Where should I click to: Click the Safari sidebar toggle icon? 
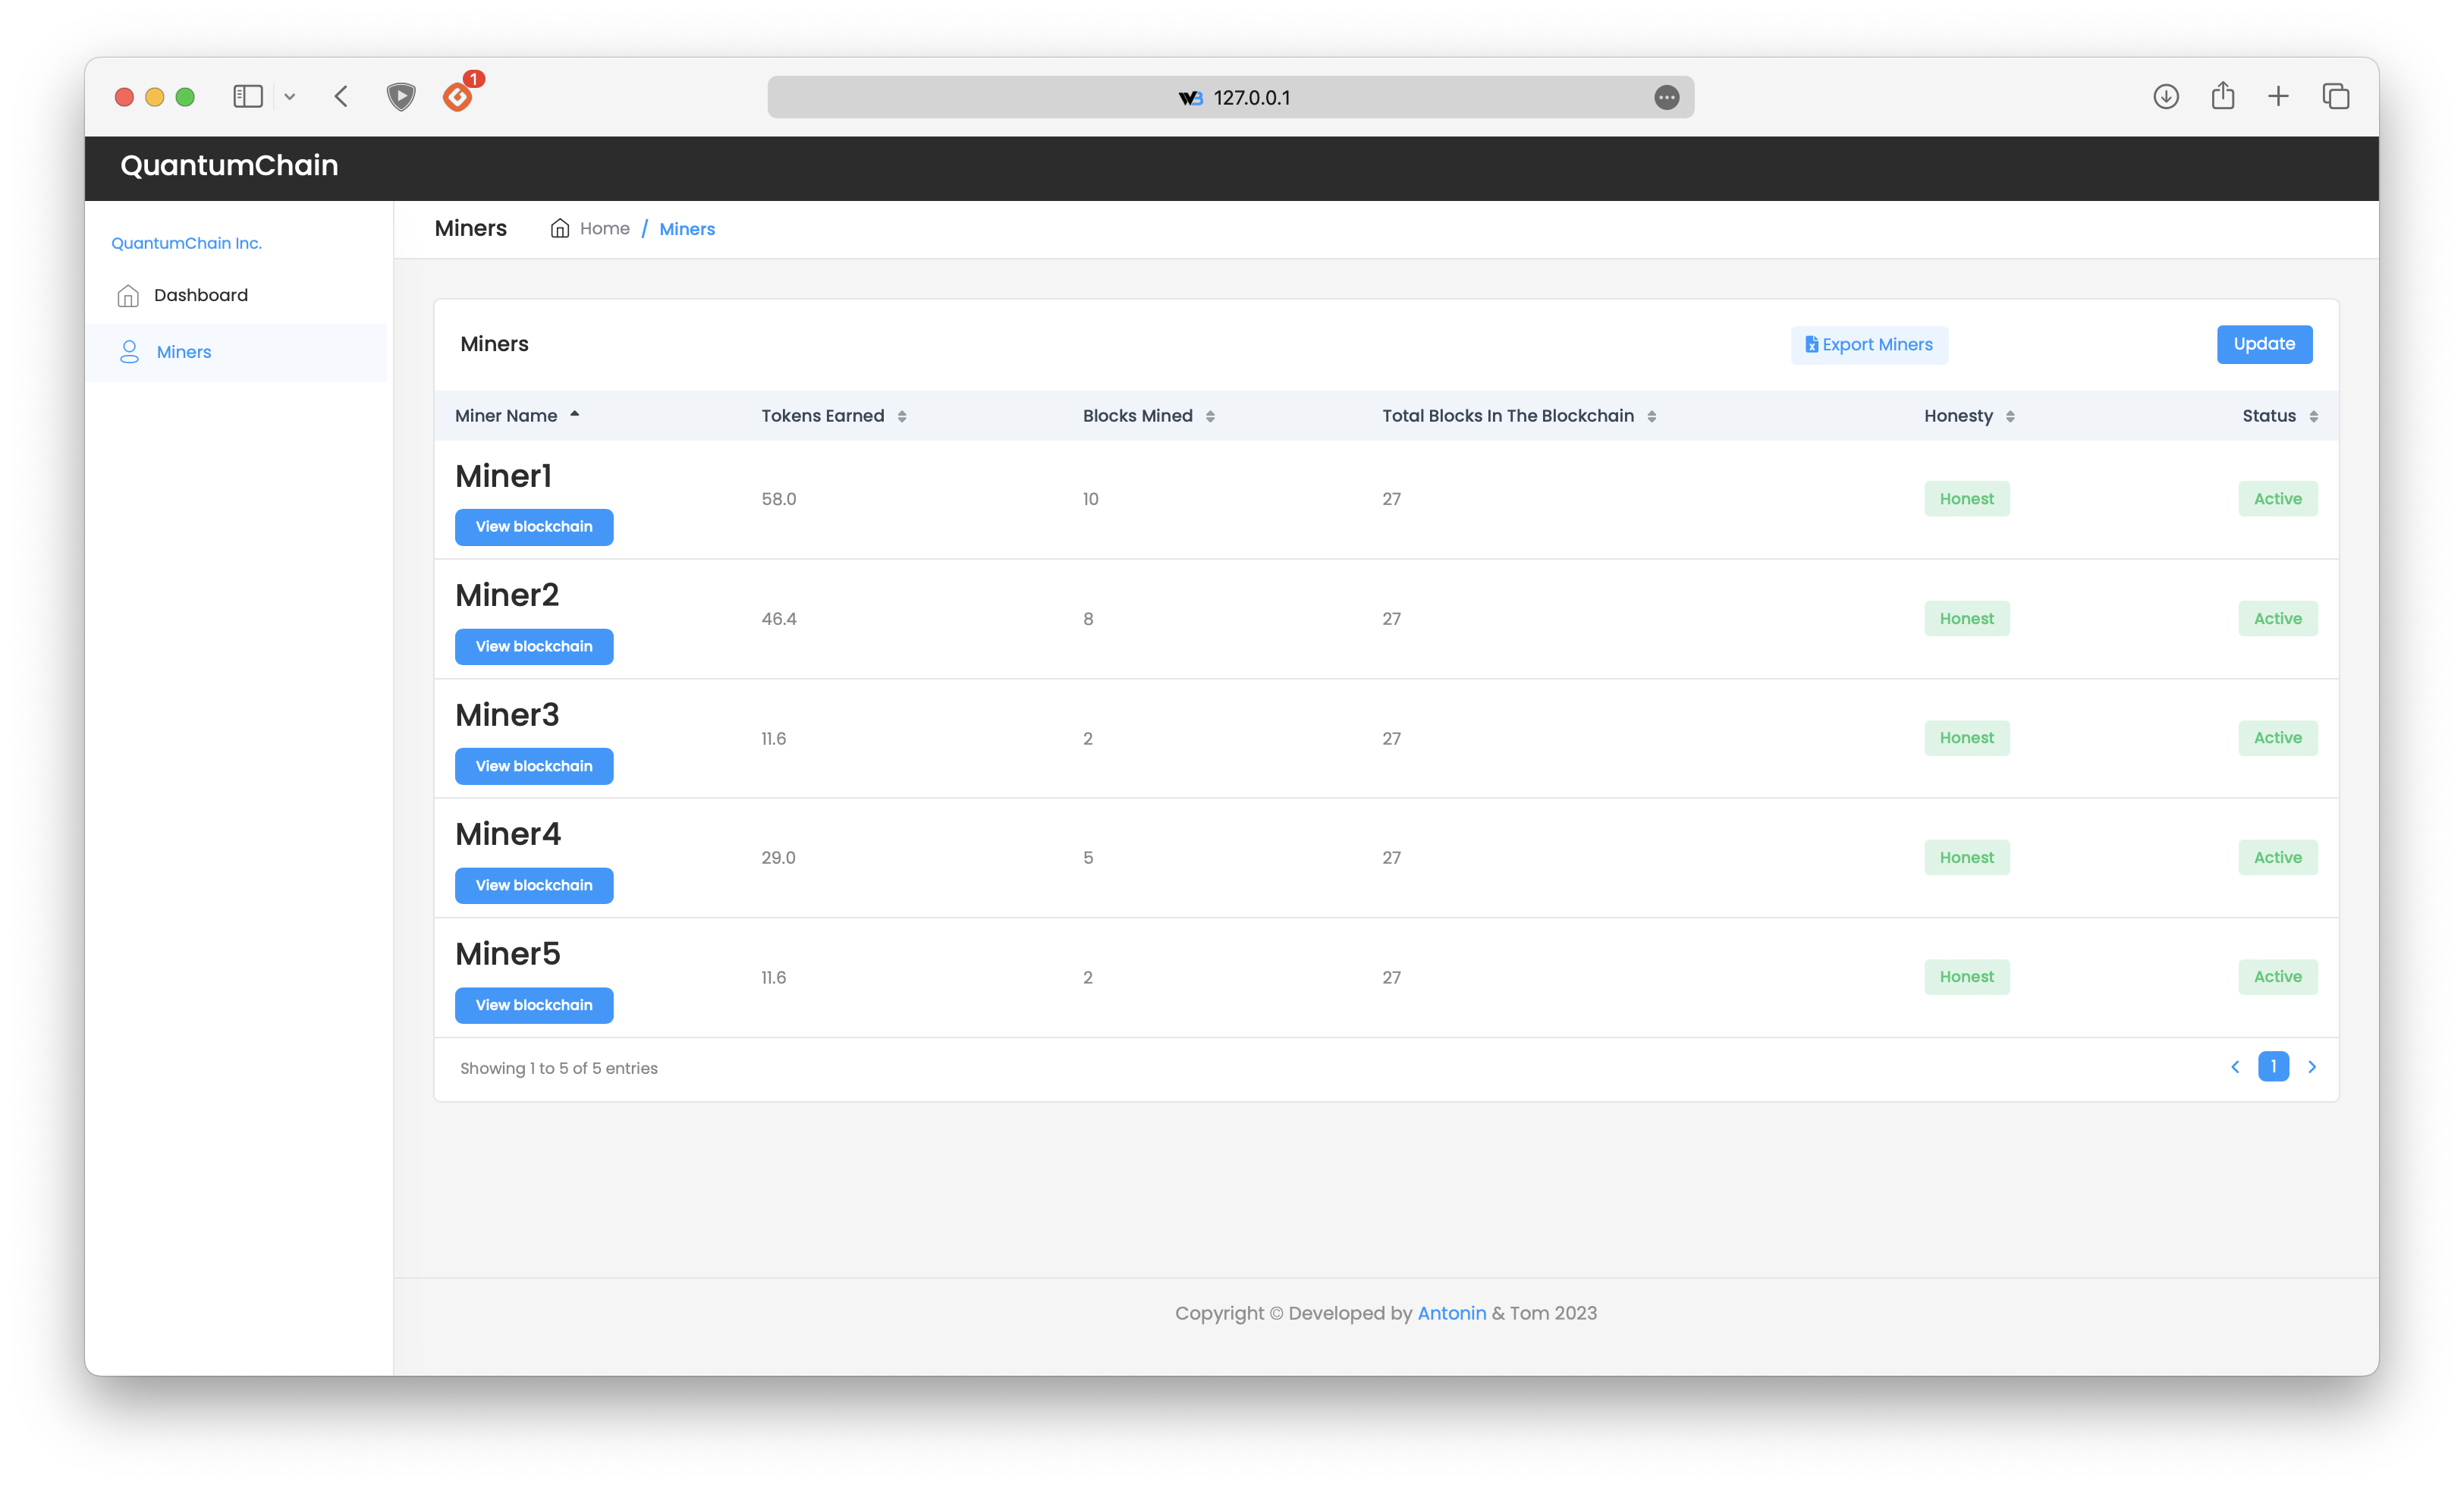click(x=247, y=96)
